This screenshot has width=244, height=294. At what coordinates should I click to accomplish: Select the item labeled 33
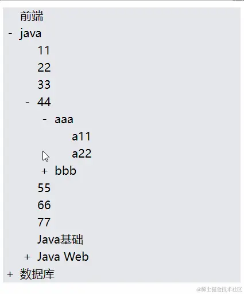point(44,85)
